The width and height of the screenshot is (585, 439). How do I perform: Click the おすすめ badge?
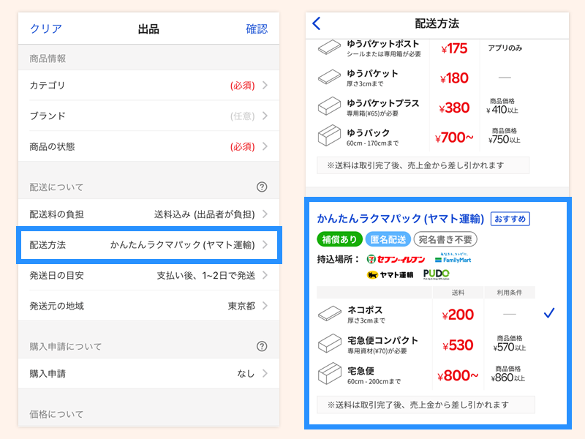[x=510, y=219]
